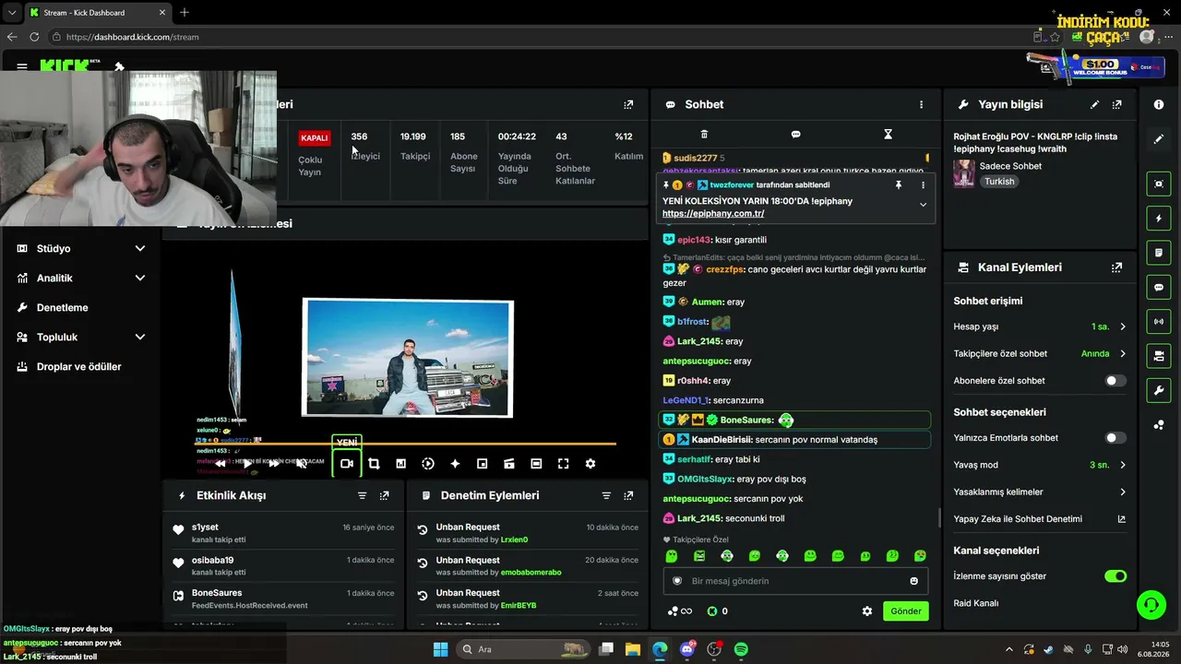Viewport: 1181px width, 664px height.
Task: Open Yasaklanmış kelimeler list
Action: click(1040, 492)
